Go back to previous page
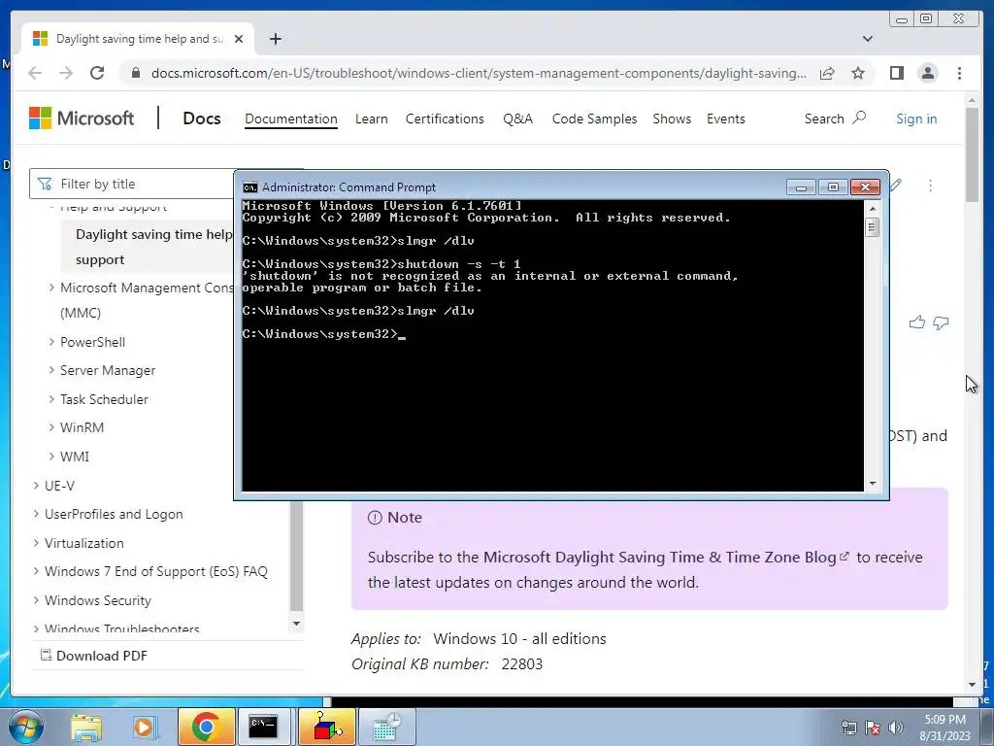994x746 pixels. [35, 73]
